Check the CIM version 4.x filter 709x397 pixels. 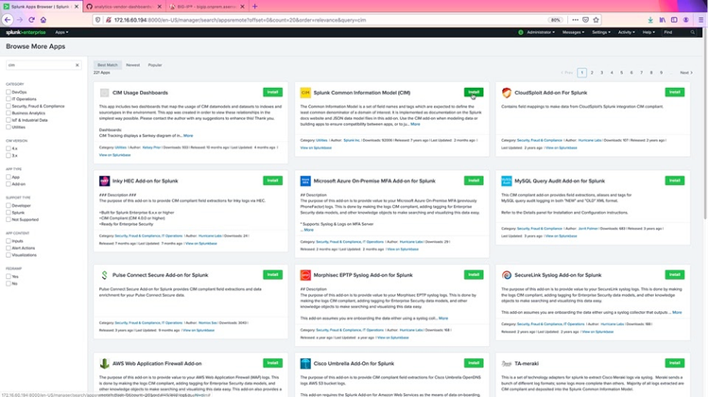point(9,148)
